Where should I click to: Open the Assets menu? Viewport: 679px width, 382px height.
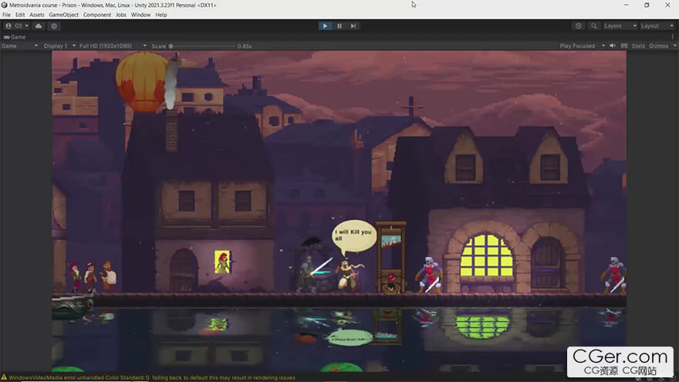click(x=37, y=15)
